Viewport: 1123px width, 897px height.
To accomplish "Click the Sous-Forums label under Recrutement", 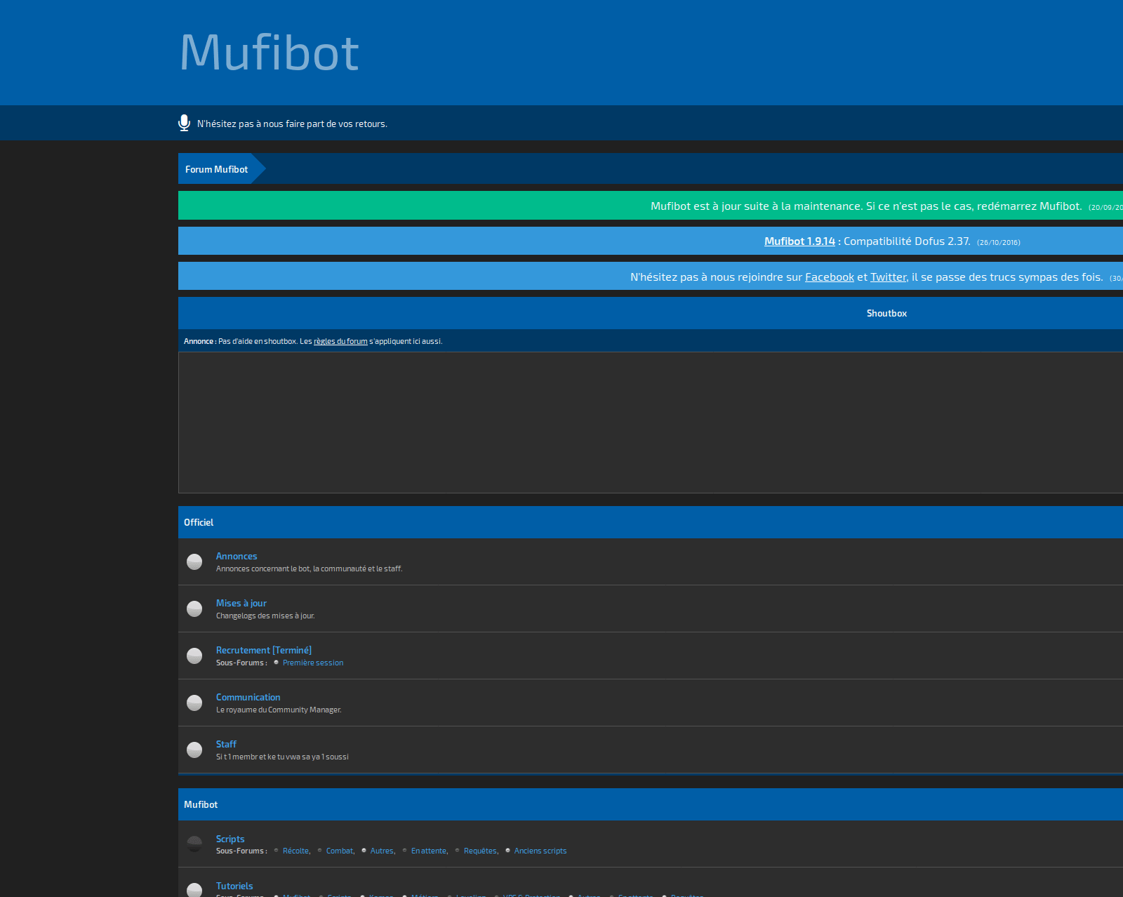I will click(241, 663).
